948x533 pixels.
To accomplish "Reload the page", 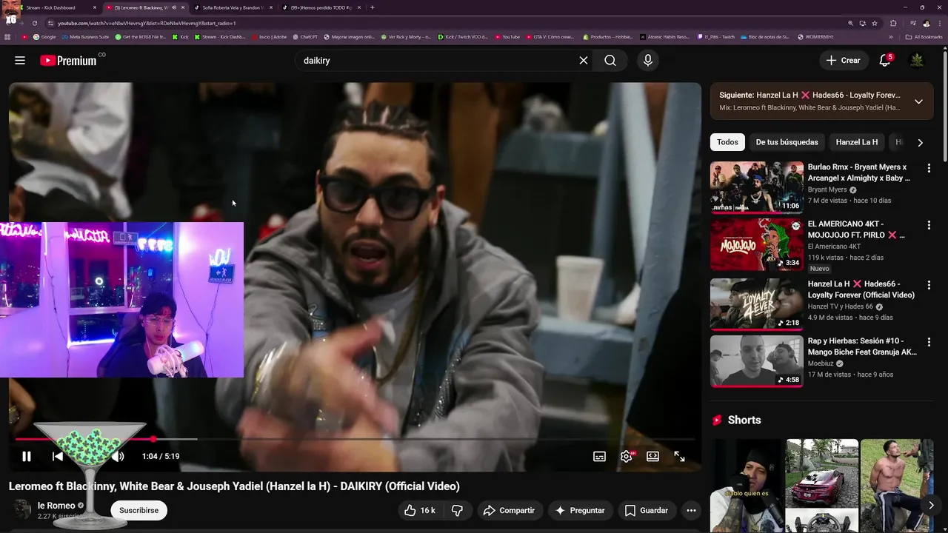I will pyautogui.click(x=34, y=23).
